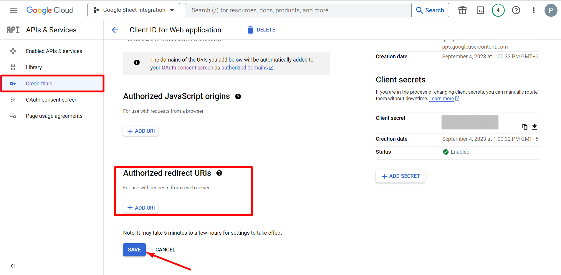Open the authorized domains link
The height and width of the screenshot is (275, 561).
point(247,68)
